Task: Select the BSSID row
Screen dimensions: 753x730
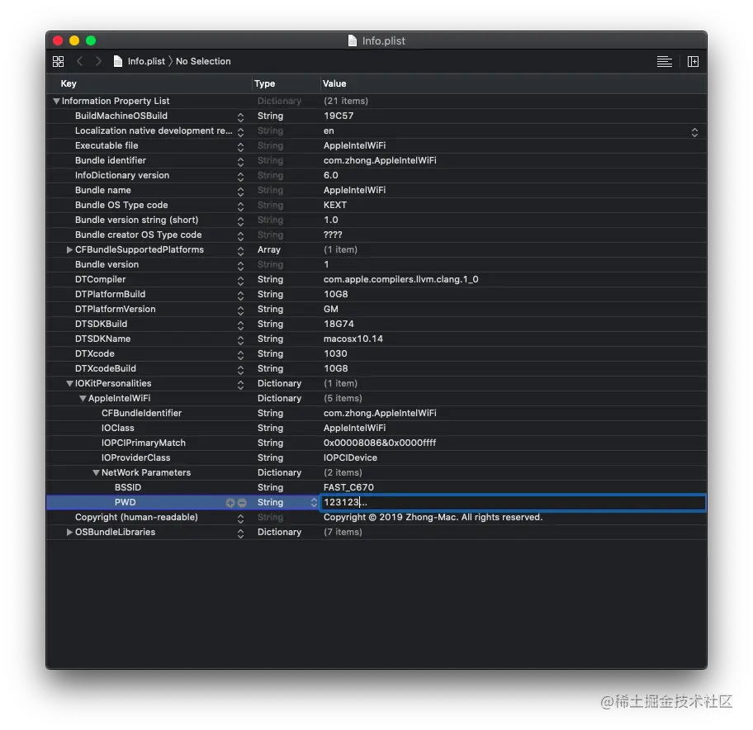Action: coord(376,487)
